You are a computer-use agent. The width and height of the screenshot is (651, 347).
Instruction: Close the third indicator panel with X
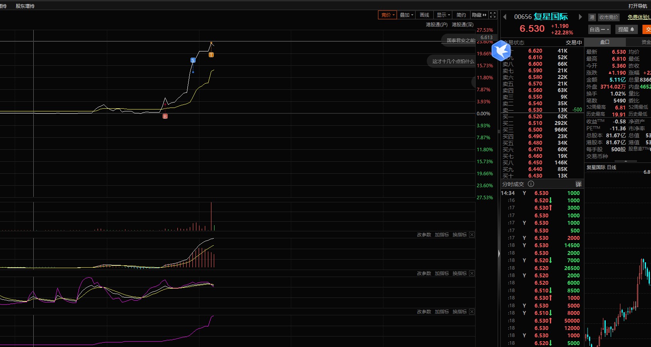[472, 312]
